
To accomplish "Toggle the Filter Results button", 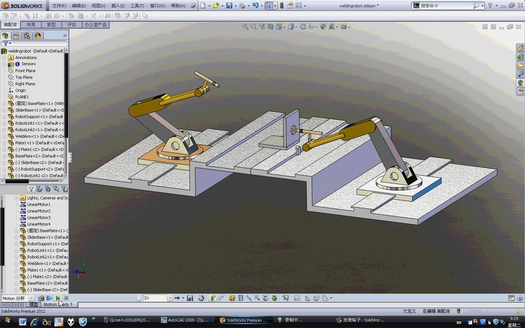I will click(x=65, y=189).
